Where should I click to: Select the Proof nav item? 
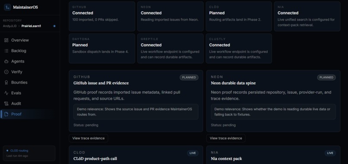click(28, 114)
